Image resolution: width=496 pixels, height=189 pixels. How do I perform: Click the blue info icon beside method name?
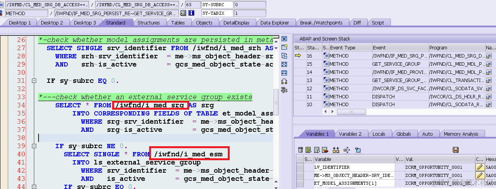191,13
